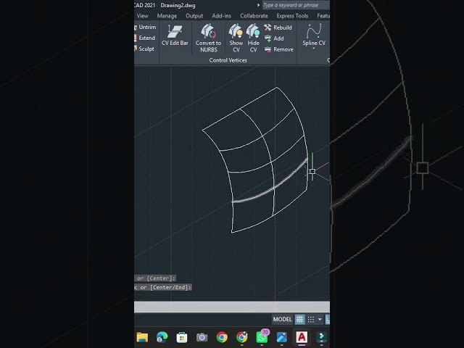
Task: Open the Photos app from taskbar
Action: point(282,337)
